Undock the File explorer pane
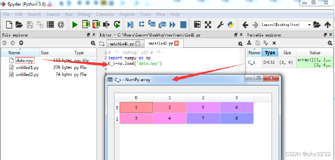335x160 pixels. coord(89,35)
